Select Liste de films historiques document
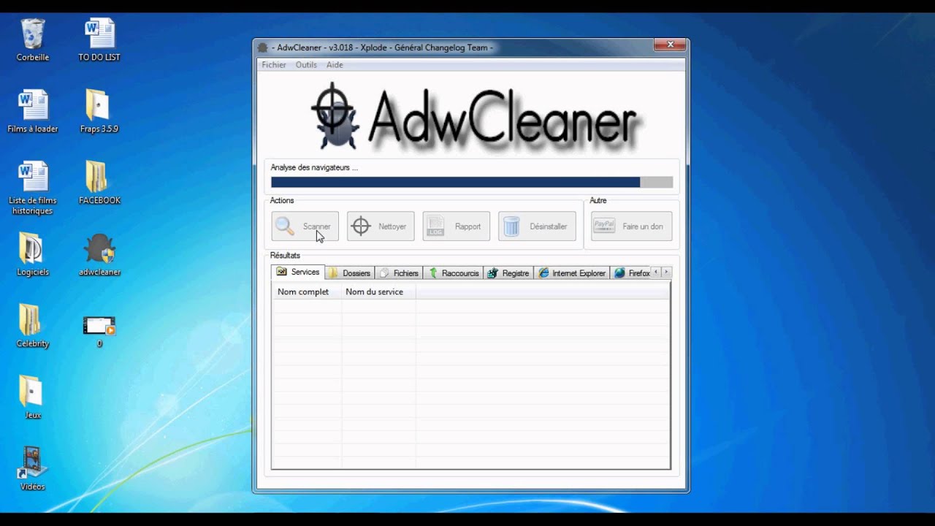Viewport: 935px width, 526px height. 33,188
